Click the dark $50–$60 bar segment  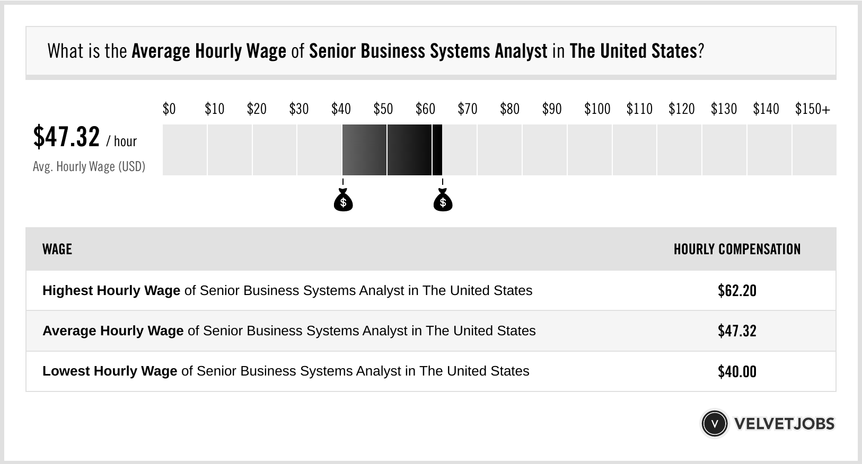(x=409, y=150)
